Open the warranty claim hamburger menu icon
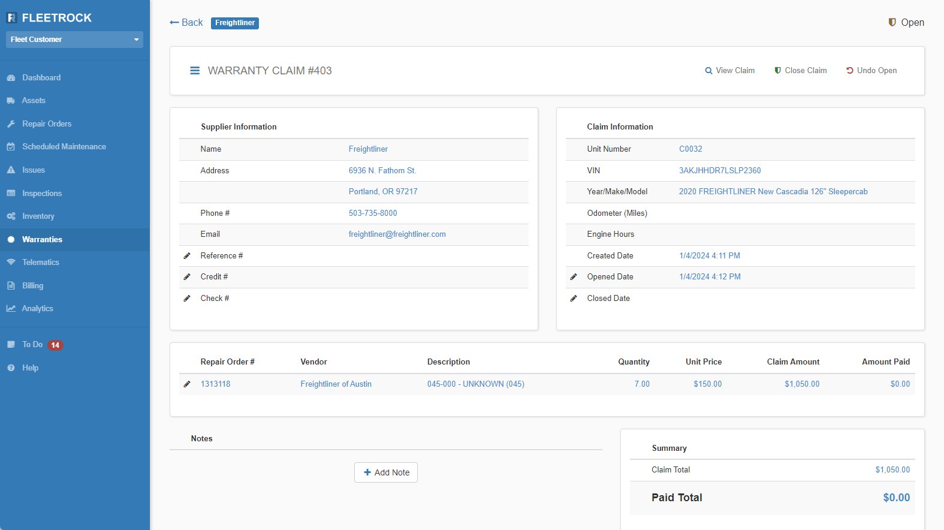Image resolution: width=944 pixels, height=530 pixels. [x=195, y=71]
